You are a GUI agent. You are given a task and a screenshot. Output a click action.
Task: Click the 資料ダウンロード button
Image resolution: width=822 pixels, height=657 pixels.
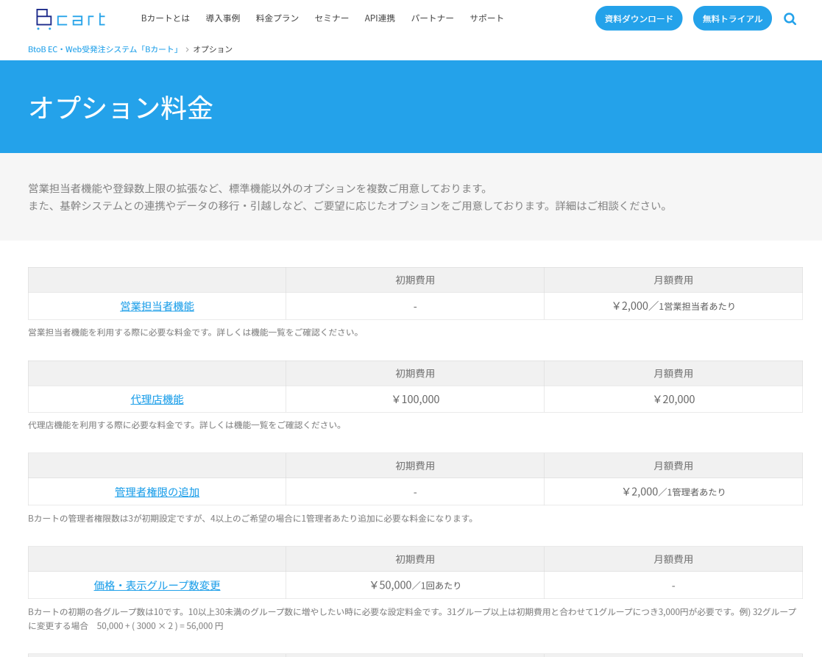(639, 18)
